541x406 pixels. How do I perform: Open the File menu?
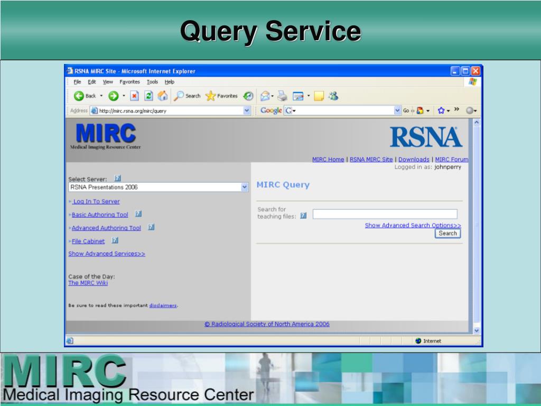[x=77, y=82]
